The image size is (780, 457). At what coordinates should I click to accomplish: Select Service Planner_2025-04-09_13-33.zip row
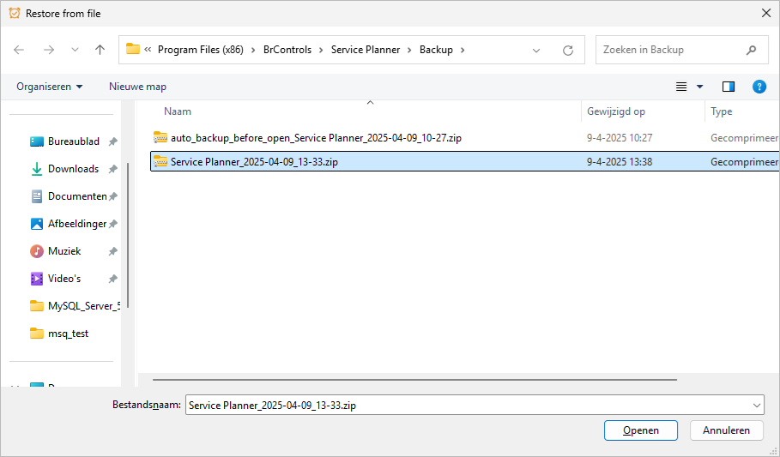[464, 161]
